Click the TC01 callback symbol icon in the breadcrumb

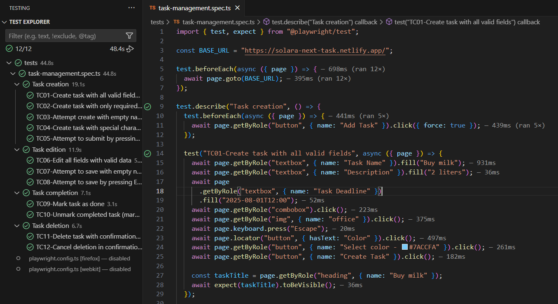tap(389, 22)
